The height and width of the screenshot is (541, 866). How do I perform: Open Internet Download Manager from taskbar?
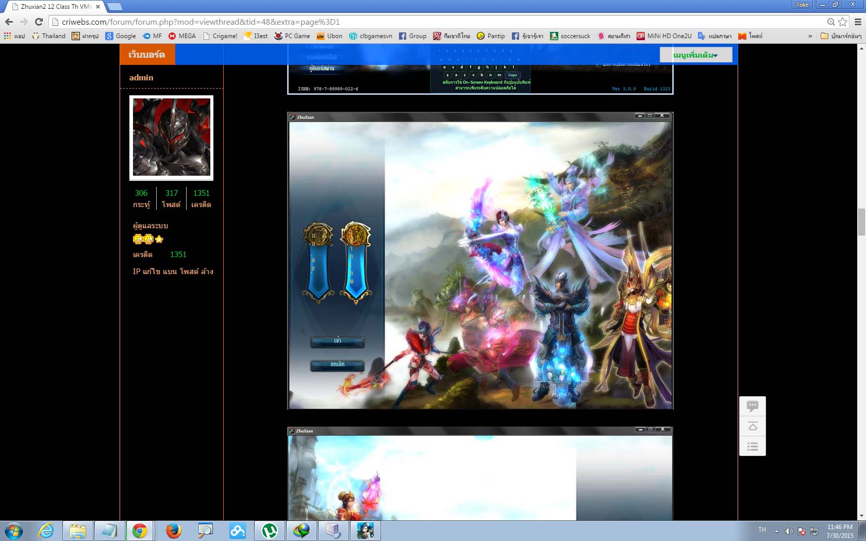[302, 531]
